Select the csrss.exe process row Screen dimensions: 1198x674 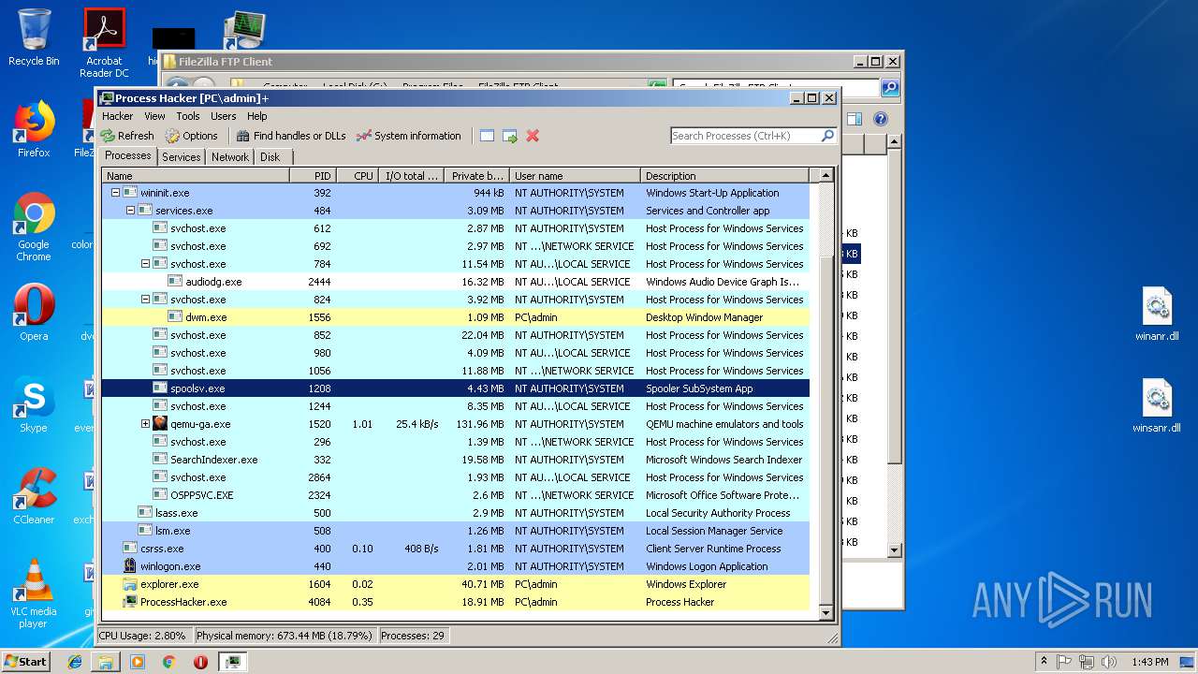click(455, 549)
